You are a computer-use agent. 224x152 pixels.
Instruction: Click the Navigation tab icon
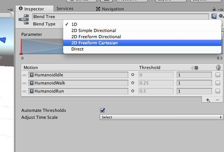98,9
